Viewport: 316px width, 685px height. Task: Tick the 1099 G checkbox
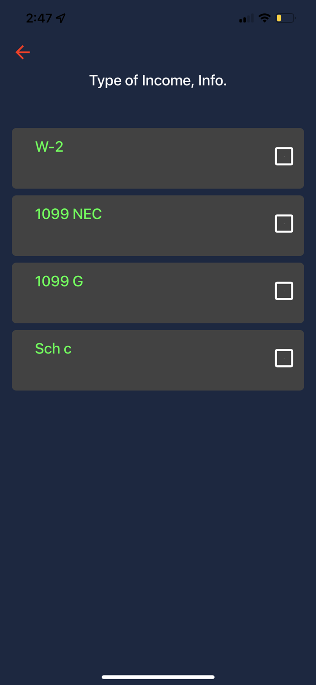pos(284,291)
